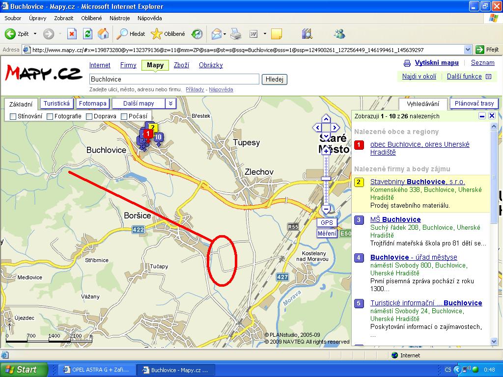Toggle the Fotografie checkbox

click(50, 116)
